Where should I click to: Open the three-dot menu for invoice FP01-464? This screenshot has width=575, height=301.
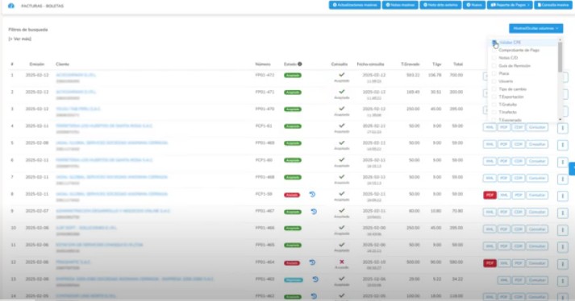click(563, 264)
